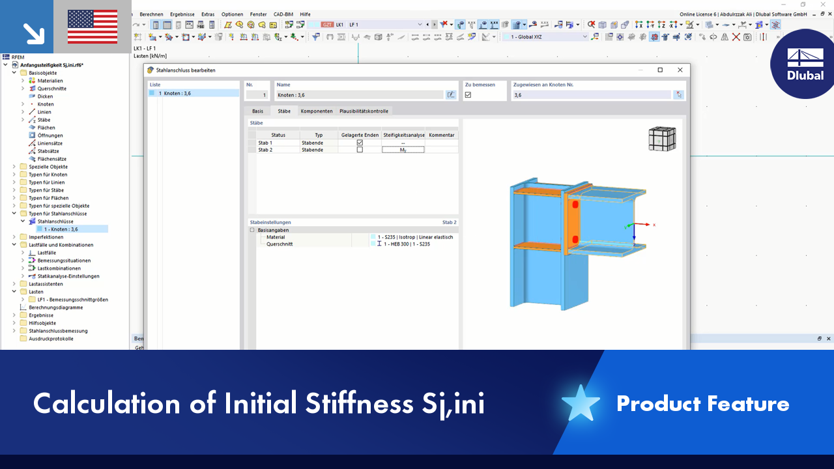The height and width of the screenshot is (469, 834).
Task: Click the My stiffness analysis button for Stab 2
Action: point(404,149)
